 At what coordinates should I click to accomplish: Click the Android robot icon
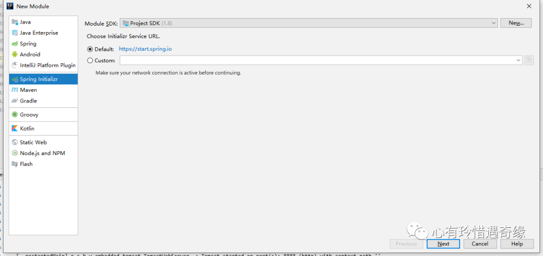(x=15, y=54)
